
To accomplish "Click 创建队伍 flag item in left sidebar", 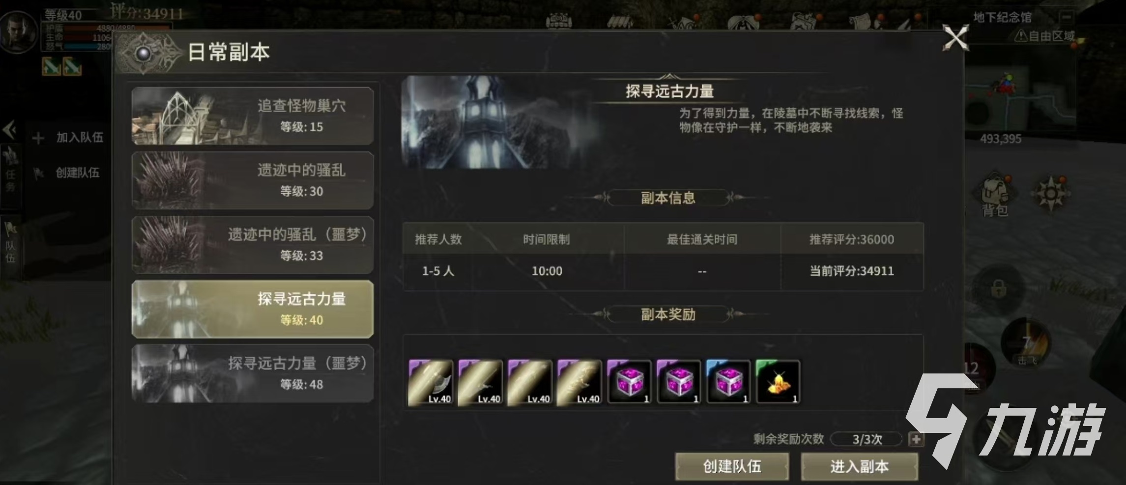I will 67,173.
